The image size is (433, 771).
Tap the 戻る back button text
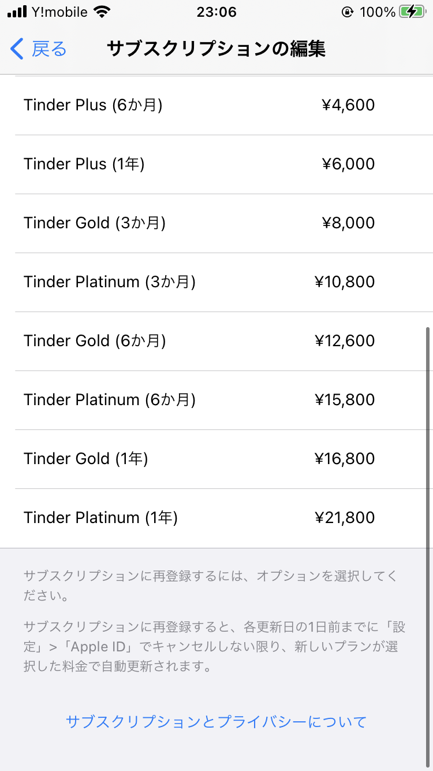pyautogui.click(x=49, y=49)
